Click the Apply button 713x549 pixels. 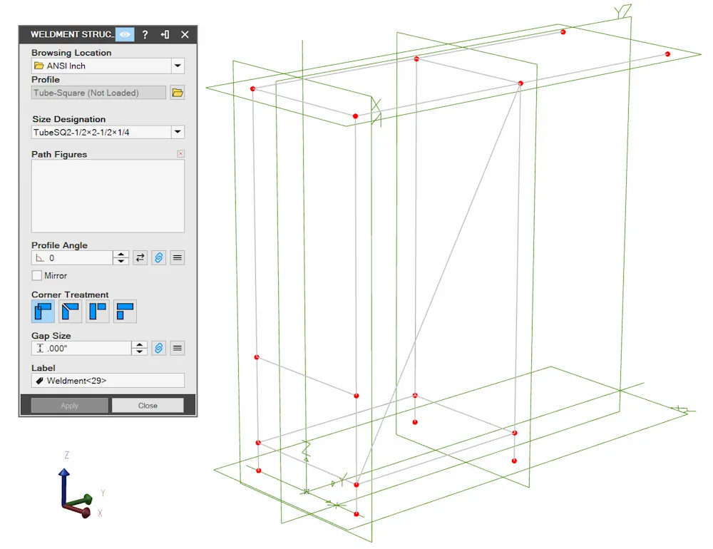click(70, 405)
